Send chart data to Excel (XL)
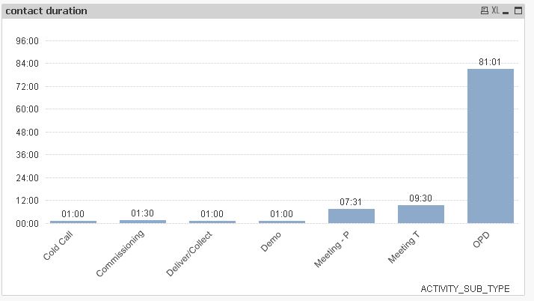 495,11
